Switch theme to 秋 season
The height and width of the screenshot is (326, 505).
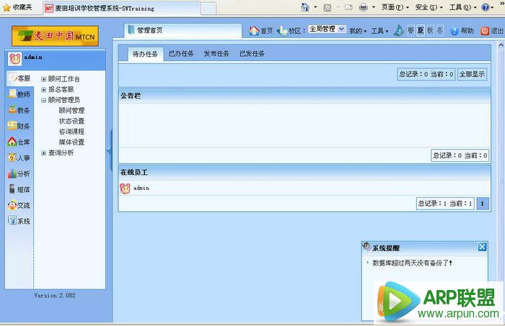(x=431, y=31)
